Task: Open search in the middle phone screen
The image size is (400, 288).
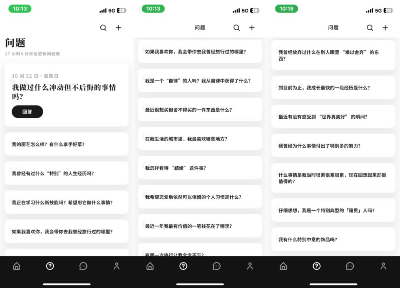Action: point(237,28)
